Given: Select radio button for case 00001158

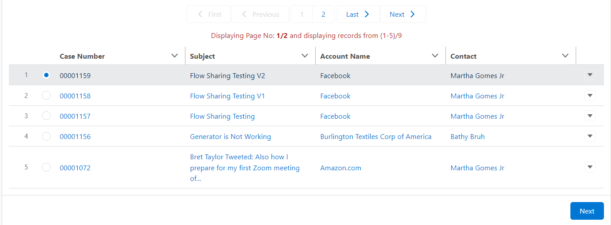Looking at the screenshot, I should [46, 96].
